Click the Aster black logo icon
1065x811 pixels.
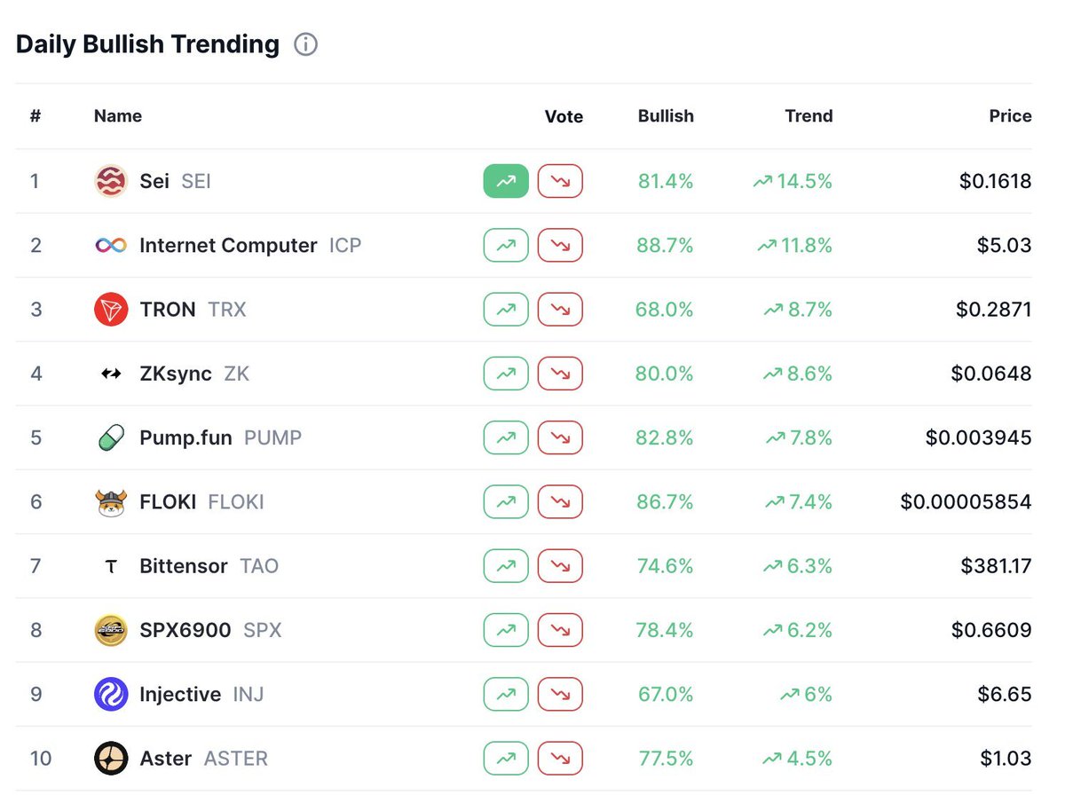pyautogui.click(x=111, y=759)
